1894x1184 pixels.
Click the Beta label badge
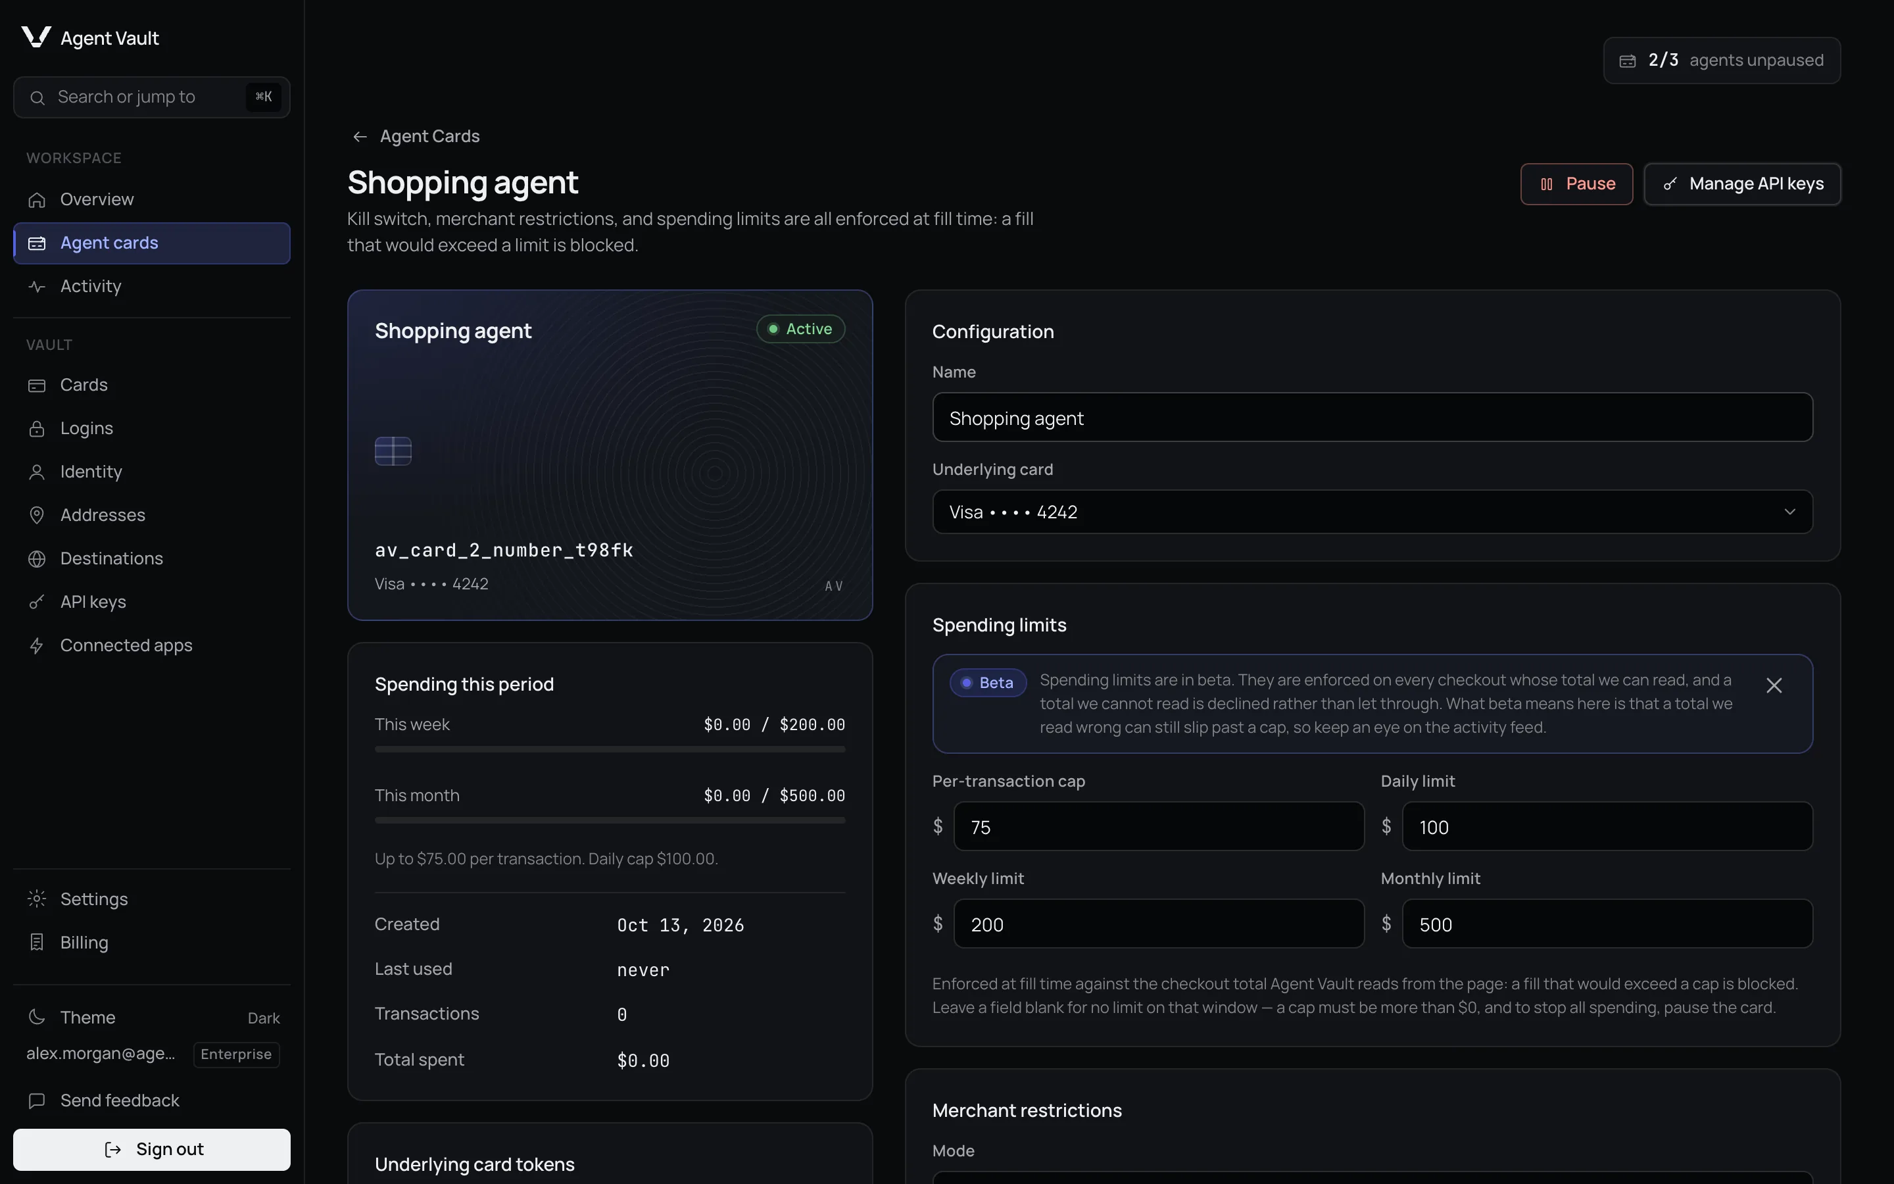click(x=988, y=683)
